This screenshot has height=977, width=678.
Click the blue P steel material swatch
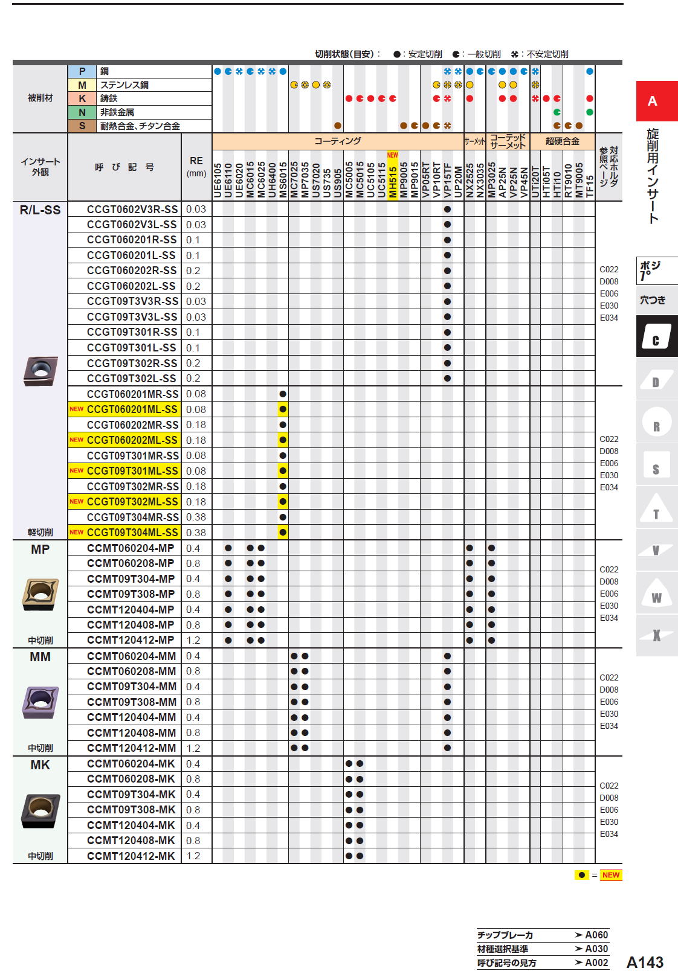coord(82,71)
